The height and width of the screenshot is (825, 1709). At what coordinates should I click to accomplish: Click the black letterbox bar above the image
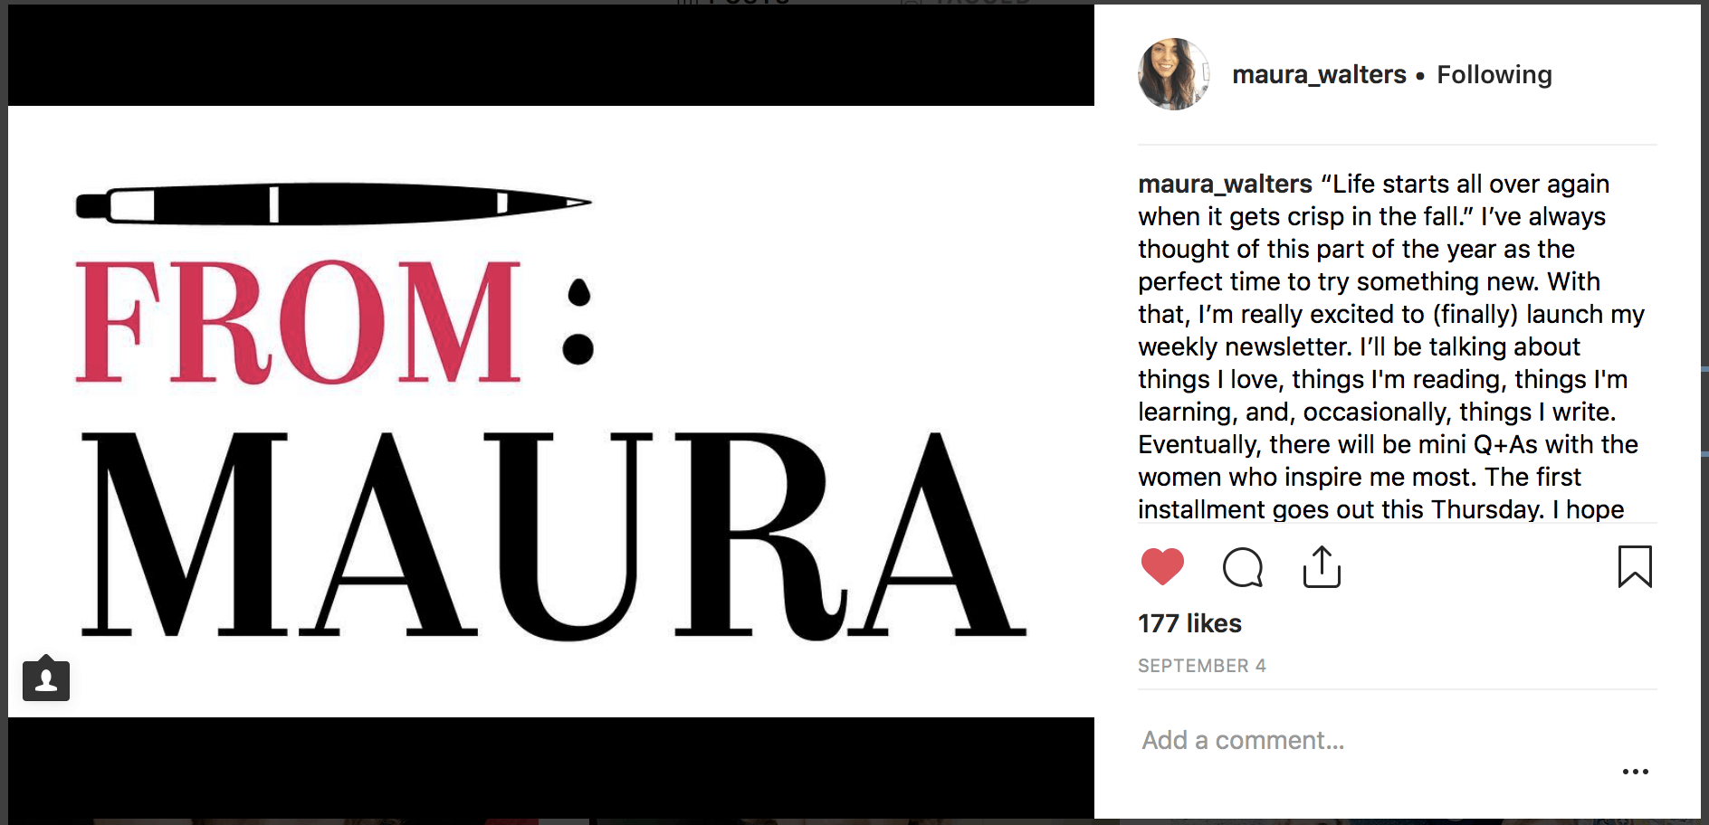[x=550, y=55]
